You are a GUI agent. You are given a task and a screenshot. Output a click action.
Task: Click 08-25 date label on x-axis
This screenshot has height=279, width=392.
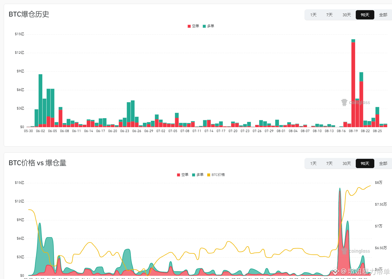[x=377, y=131]
